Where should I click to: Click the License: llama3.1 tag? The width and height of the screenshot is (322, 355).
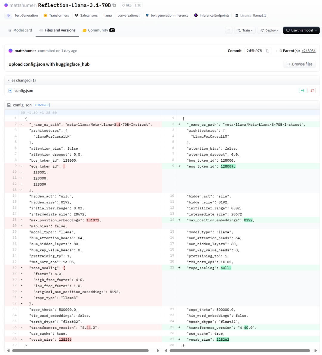pos(250,16)
